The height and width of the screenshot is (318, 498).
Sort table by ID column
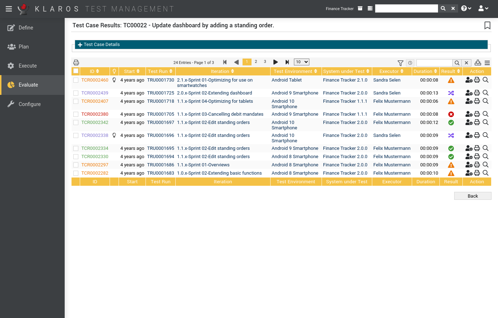[x=94, y=72]
